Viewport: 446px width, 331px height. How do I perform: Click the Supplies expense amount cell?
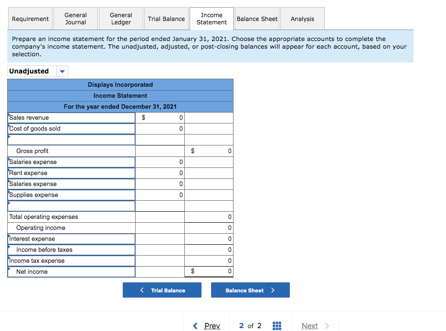(160, 195)
